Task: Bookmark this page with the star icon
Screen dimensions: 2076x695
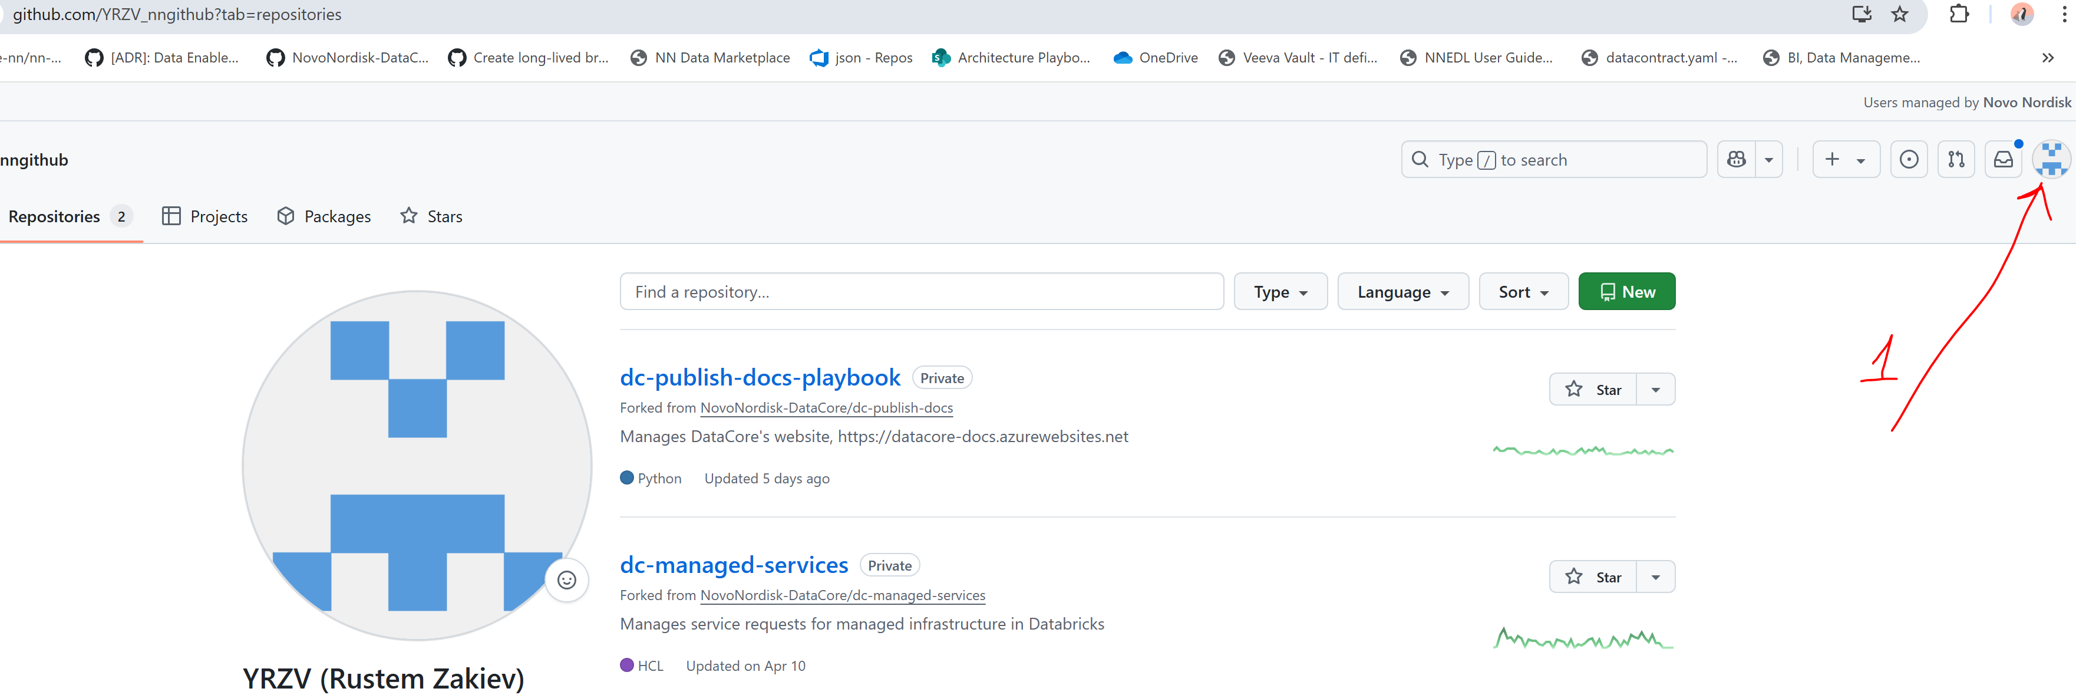Action: [x=1899, y=15]
